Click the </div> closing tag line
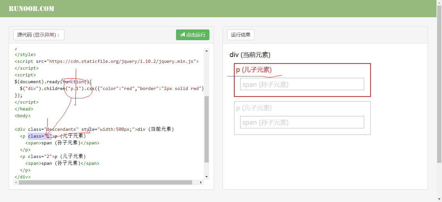442x202 pixels. click(23, 177)
